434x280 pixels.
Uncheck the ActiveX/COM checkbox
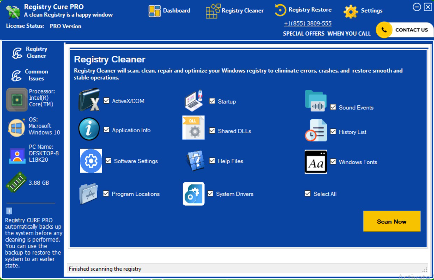coord(106,101)
